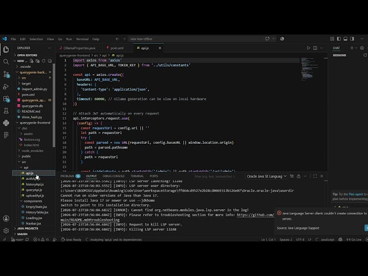Click Plan agent link in chat tip
368x276 pixels.
point(355,194)
